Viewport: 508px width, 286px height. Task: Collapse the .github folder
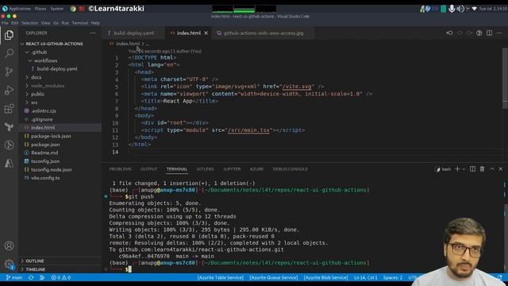tap(39, 52)
